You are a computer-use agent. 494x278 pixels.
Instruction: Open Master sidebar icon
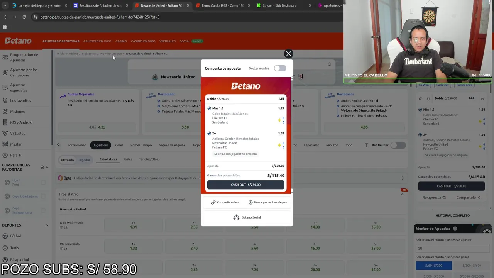(x=5, y=144)
